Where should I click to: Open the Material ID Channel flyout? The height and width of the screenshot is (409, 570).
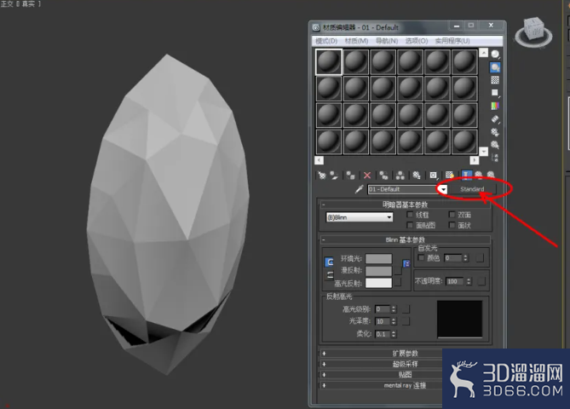434,176
